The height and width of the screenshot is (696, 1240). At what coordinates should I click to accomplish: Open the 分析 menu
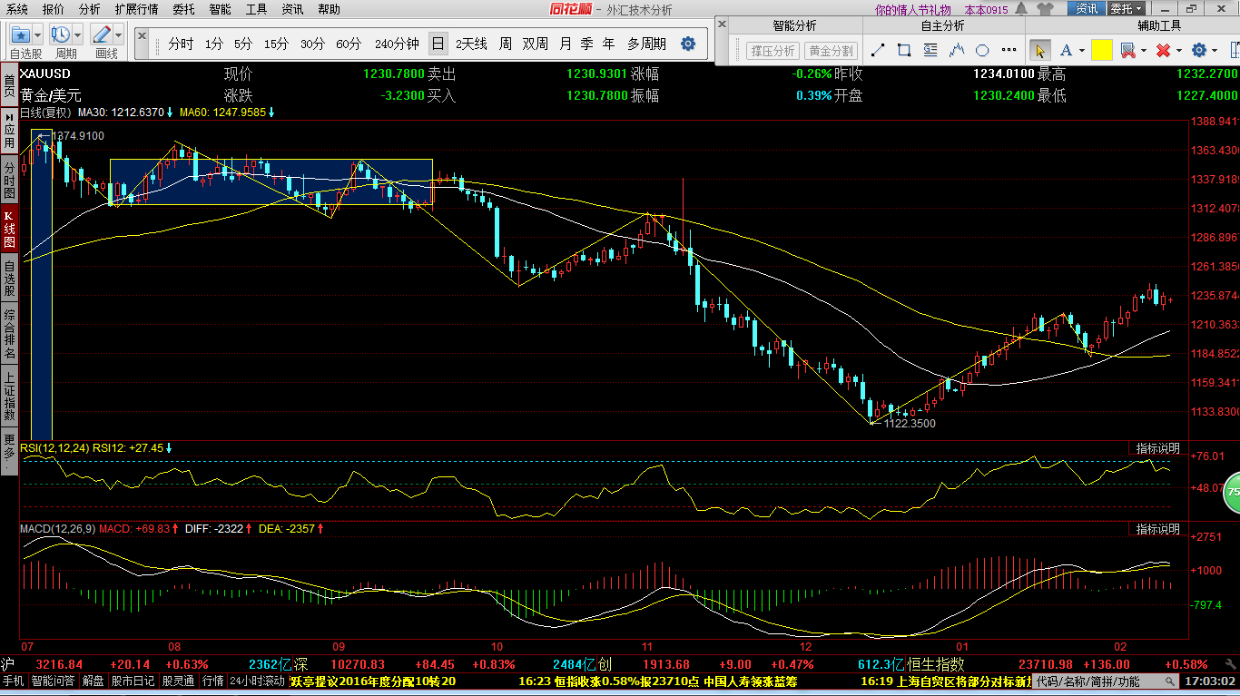90,9
